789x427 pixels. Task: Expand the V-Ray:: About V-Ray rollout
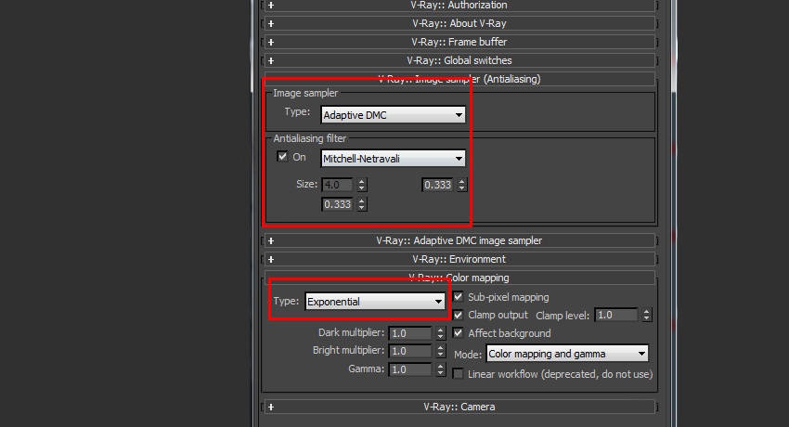(459, 23)
